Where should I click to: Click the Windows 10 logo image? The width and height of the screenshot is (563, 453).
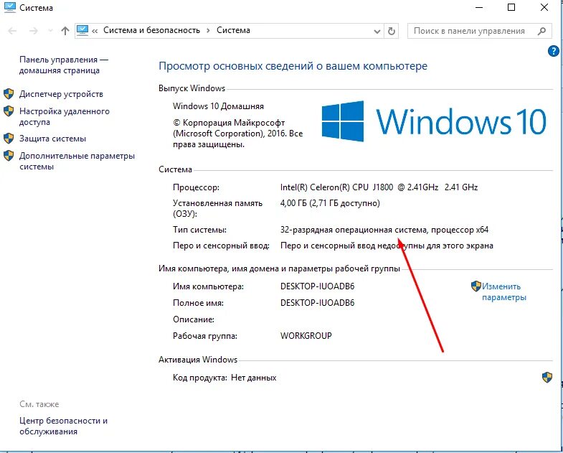[434, 121]
